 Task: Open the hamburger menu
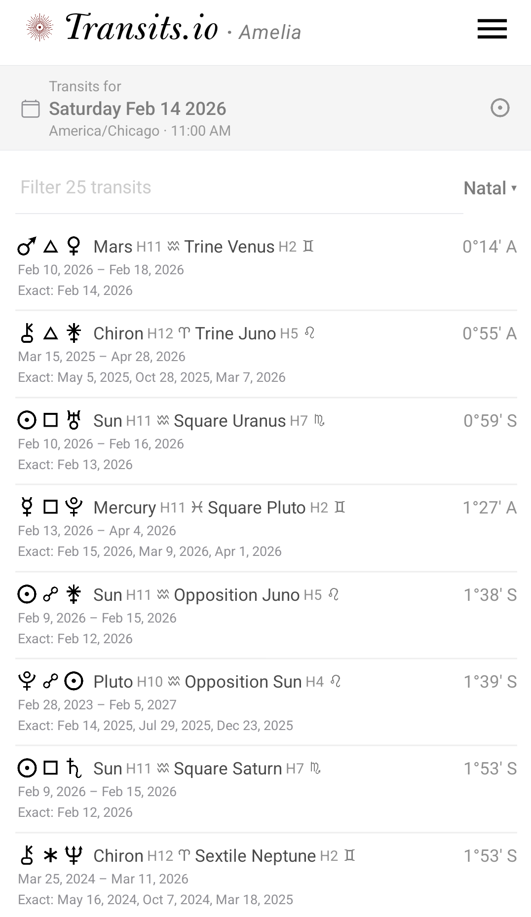pos(492,29)
